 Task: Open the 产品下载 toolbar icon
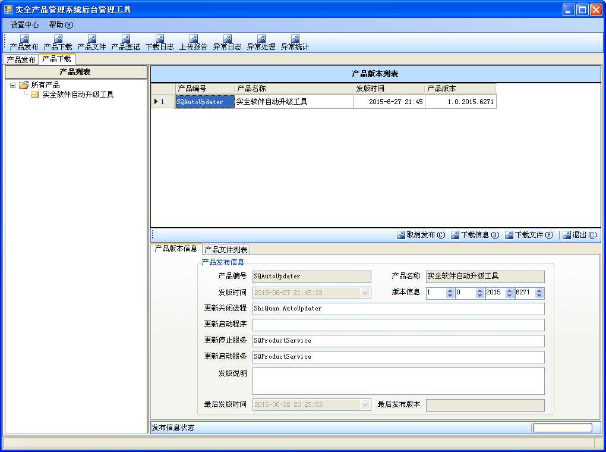click(58, 43)
